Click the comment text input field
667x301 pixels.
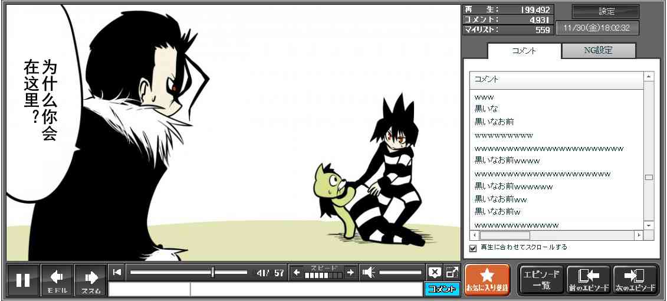point(305,289)
